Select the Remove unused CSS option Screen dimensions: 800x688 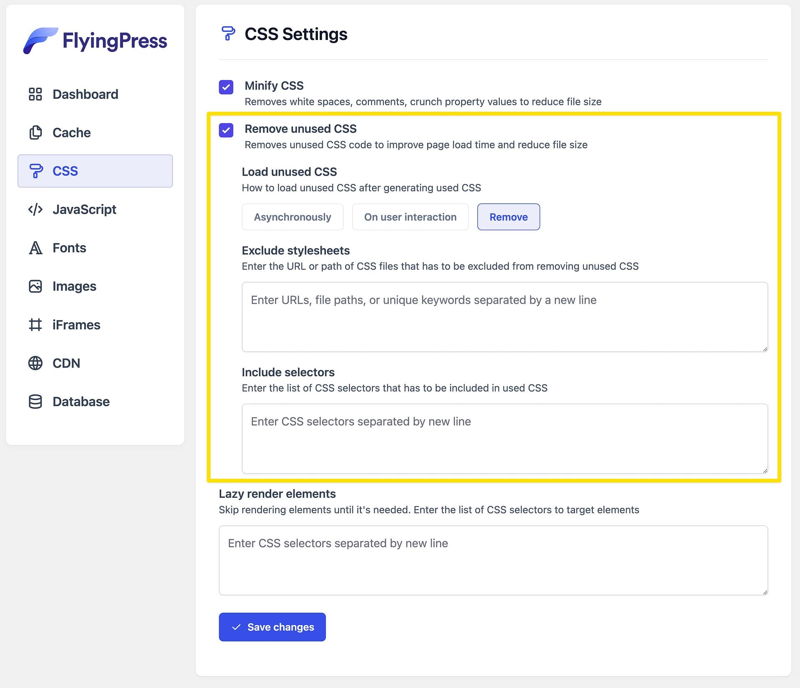pyautogui.click(x=508, y=217)
